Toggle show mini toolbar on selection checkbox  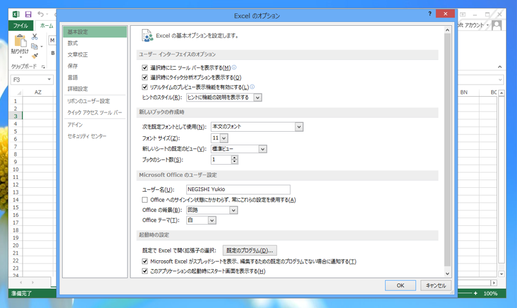pyautogui.click(x=145, y=68)
